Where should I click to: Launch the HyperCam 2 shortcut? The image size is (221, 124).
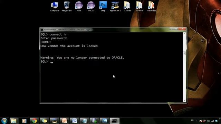[115, 7]
